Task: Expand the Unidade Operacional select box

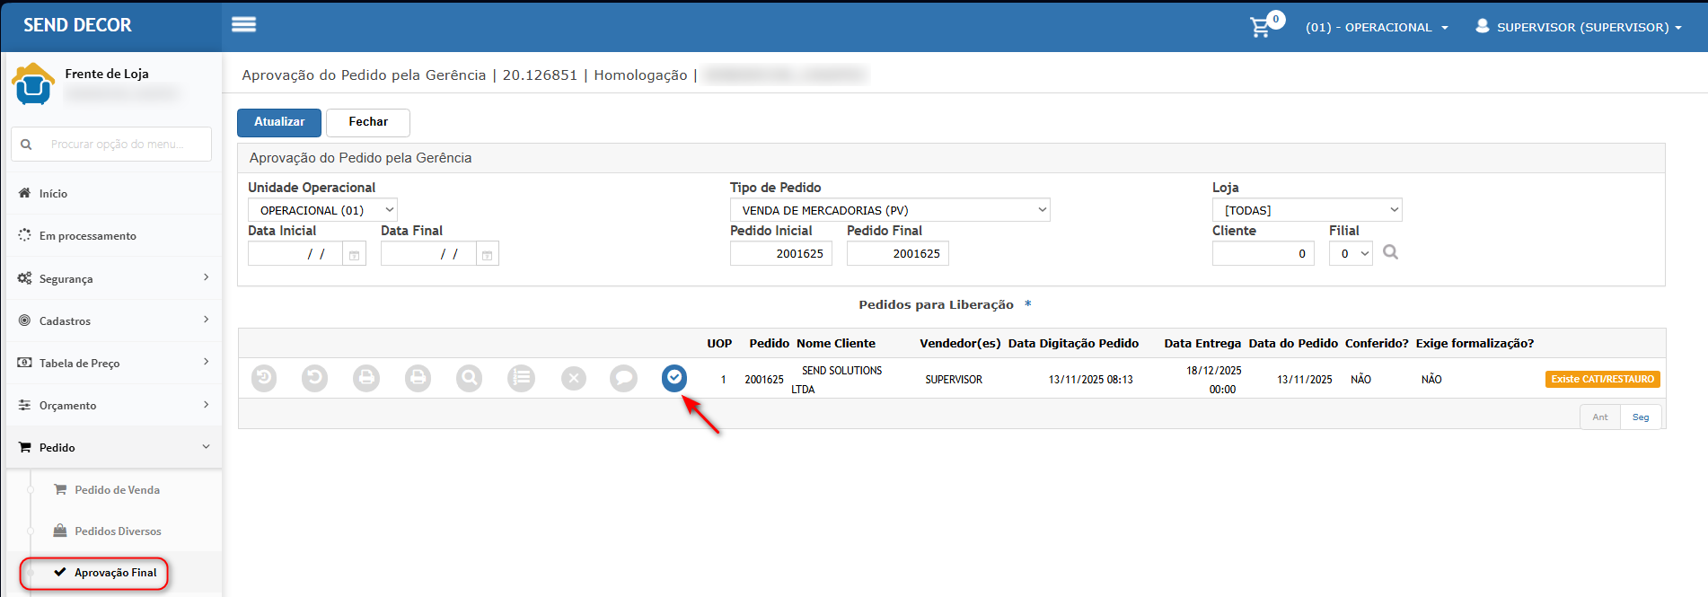Action: (x=322, y=210)
